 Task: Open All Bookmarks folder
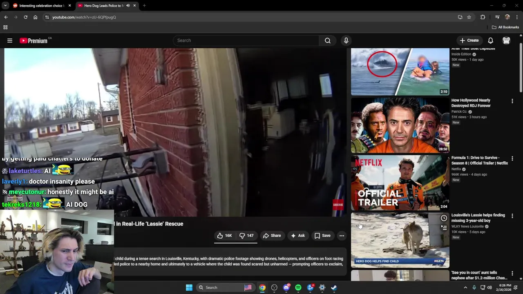coord(505,27)
